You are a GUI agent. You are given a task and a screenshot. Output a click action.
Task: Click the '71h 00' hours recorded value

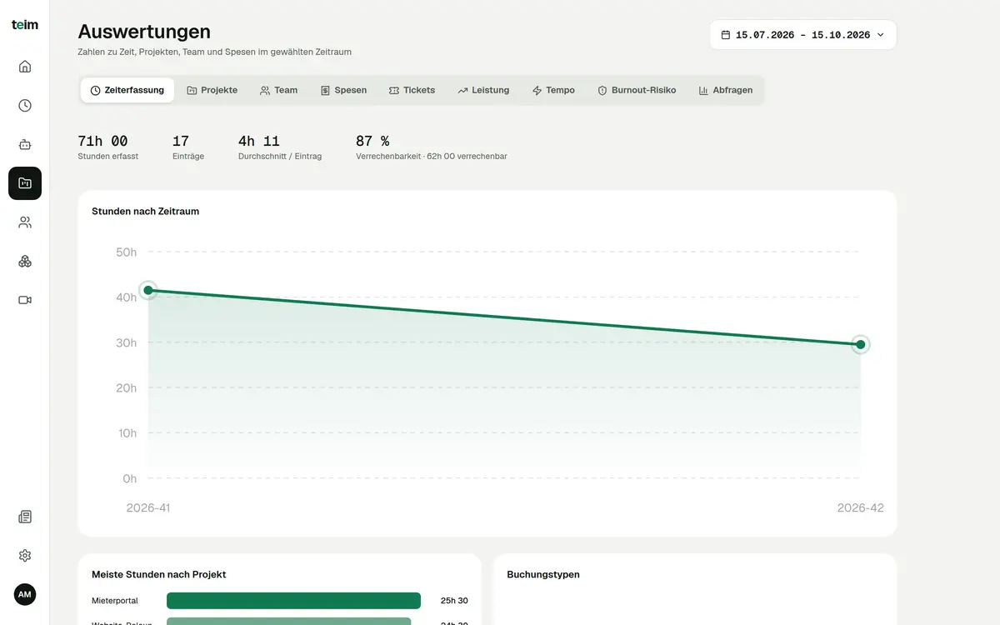pyautogui.click(x=102, y=142)
